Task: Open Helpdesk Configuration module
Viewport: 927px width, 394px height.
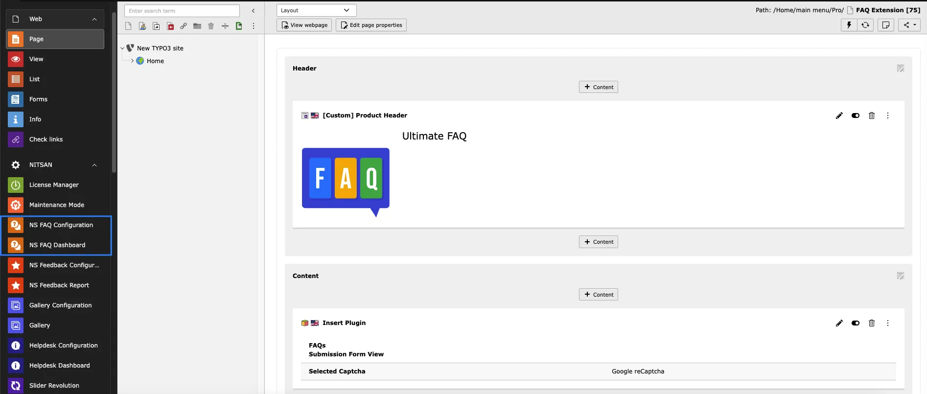Action: click(x=55, y=346)
